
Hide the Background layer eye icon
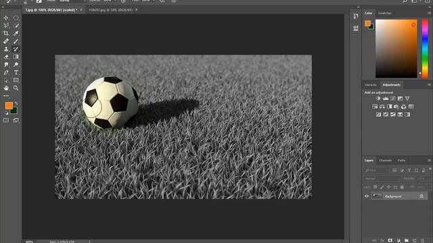[367, 196]
